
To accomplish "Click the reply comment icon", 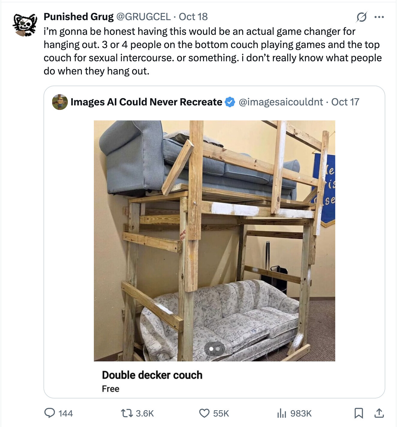I will 50,413.
